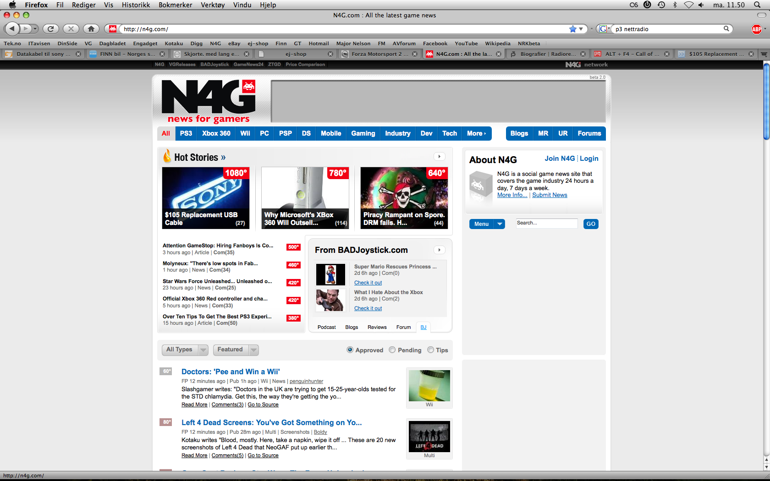Viewport: 770px width, 481px height.
Task: Close the Biografier Radiore tab
Action: click(x=583, y=54)
